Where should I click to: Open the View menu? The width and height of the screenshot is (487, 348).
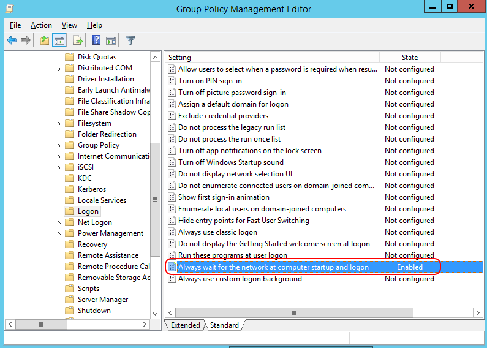[x=69, y=25]
